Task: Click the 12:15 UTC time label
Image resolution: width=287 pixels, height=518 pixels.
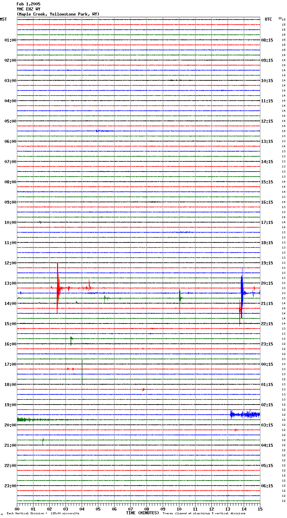Action: tap(267, 121)
